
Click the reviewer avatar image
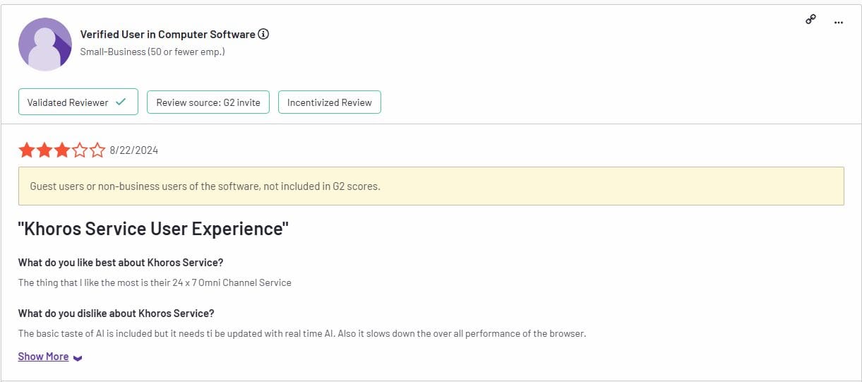45,44
